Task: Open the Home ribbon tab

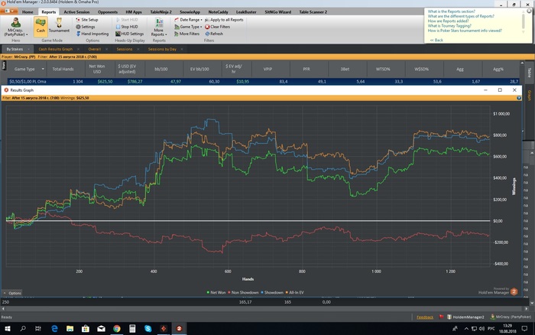Action: coord(28,12)
